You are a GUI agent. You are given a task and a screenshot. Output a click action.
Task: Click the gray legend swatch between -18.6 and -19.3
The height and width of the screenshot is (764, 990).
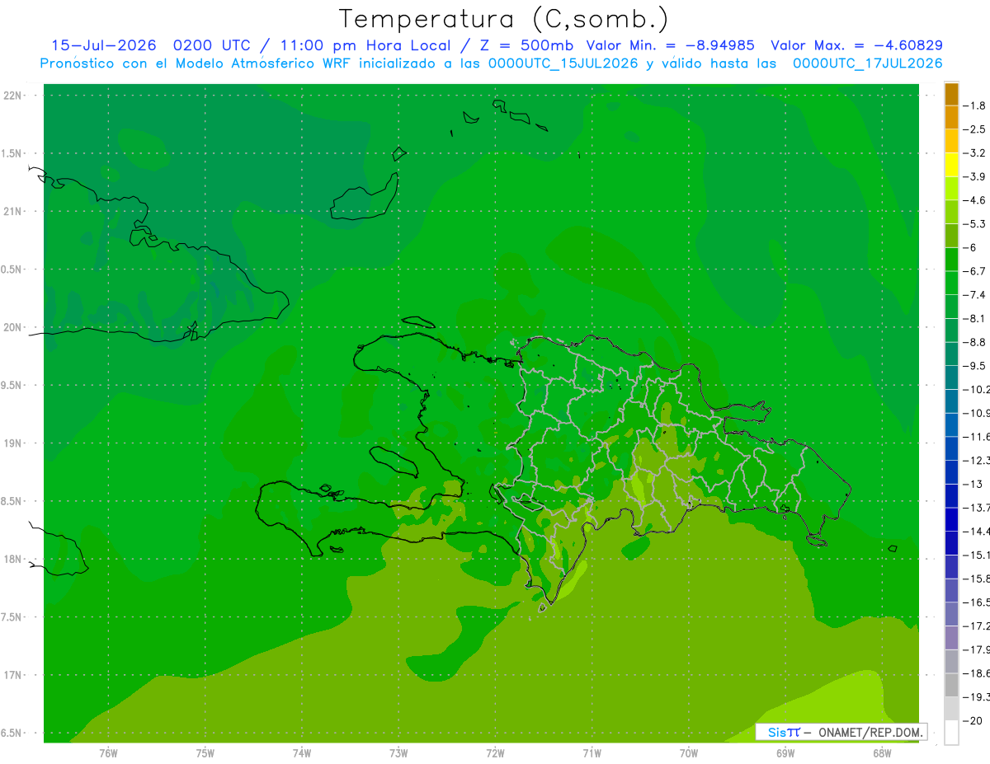coord(951,685)
